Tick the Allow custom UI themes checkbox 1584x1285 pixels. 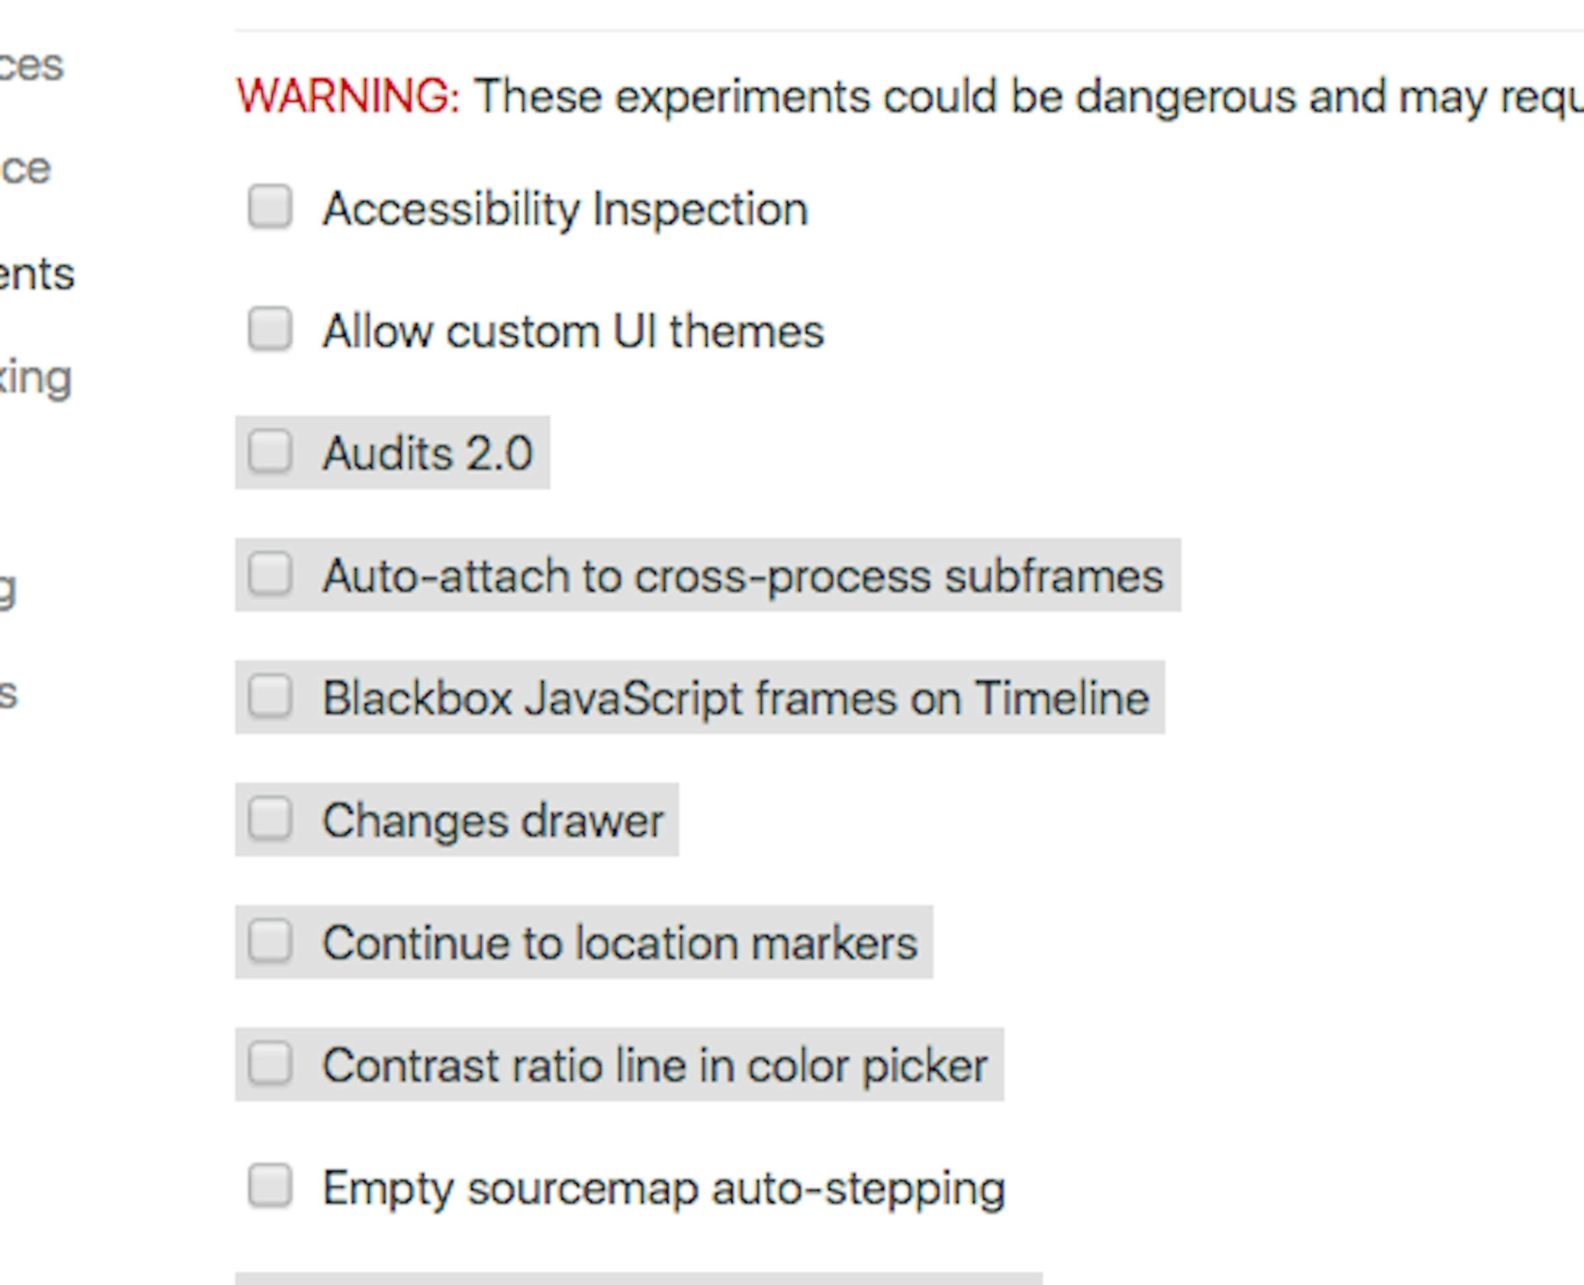(270, 329)
